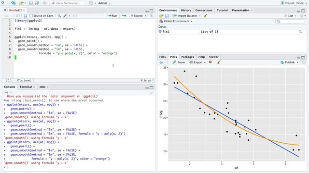The height and width of the screenshot is (173, 309).
Task: Switch to the Console tab
Action: (x=10, y=87)
